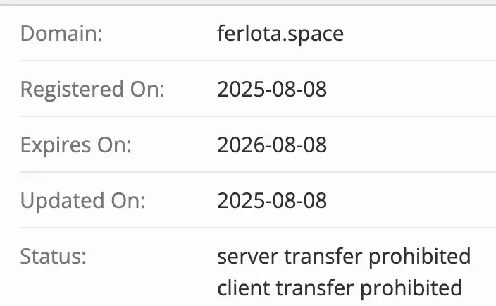Screen dimensions: 496x306
Task: Click the Status field label
Action: [54, 256]
